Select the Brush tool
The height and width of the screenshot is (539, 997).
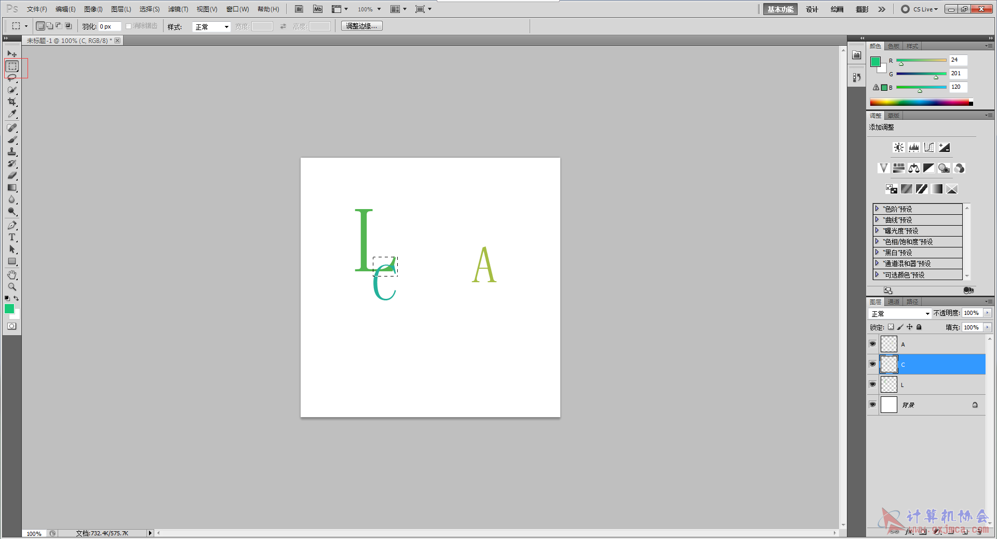pos(12,140)
